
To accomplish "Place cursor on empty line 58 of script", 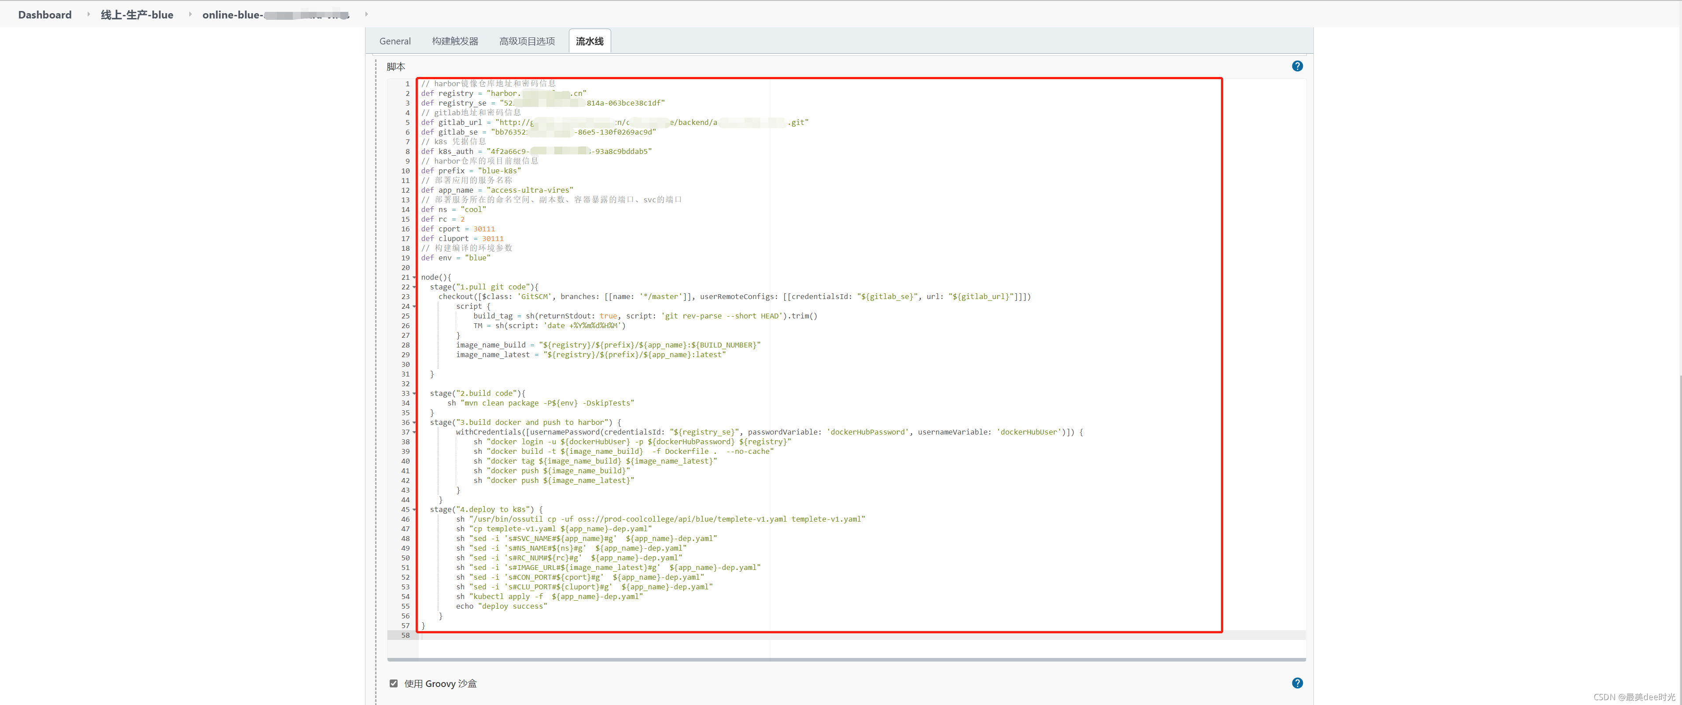I will (x=862, y=635).
